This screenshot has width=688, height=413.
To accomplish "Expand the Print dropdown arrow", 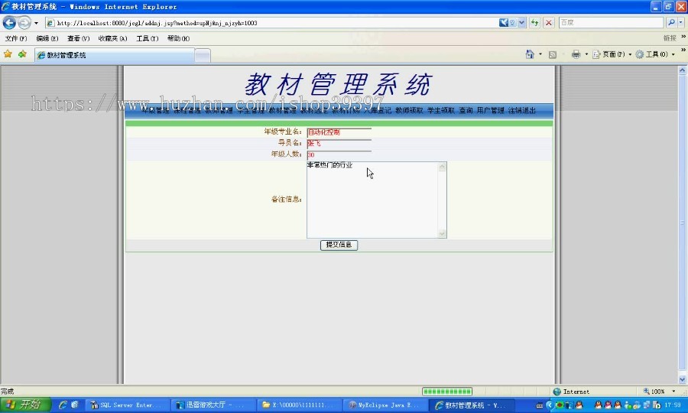I will pyautogui.click(x=586, y=54).
